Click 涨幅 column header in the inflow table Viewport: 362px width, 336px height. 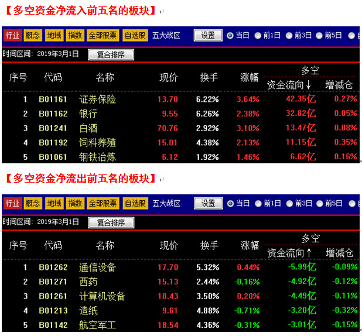pos(250,77)
